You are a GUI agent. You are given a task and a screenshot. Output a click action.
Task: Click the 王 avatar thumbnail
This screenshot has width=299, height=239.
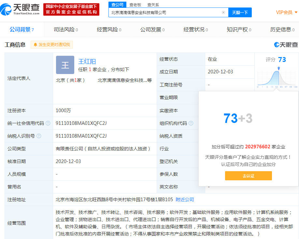point(65,65)
